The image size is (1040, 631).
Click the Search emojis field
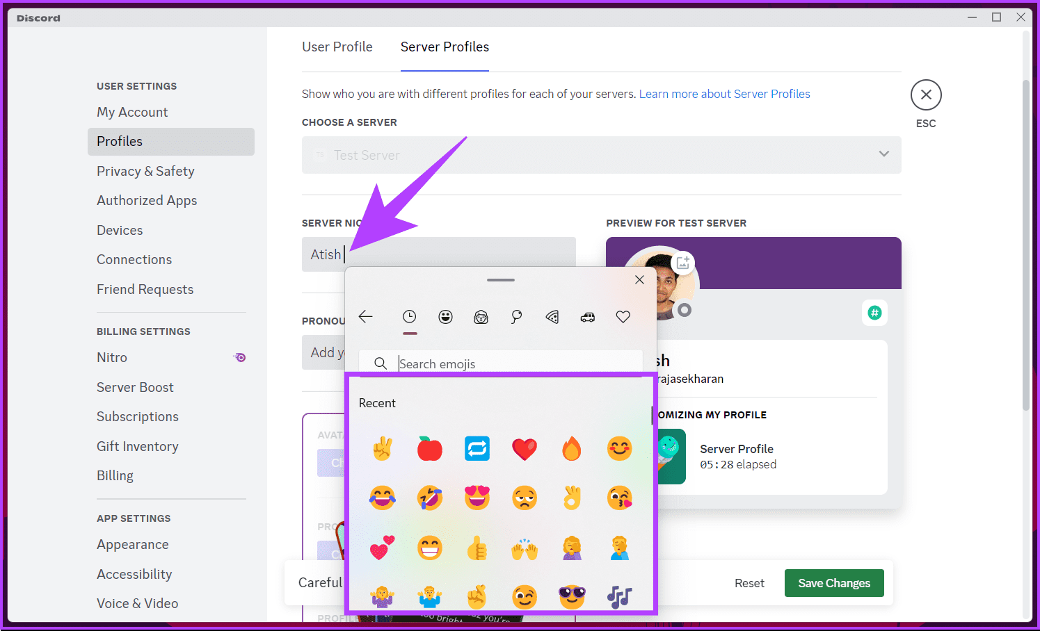[501, 363]
